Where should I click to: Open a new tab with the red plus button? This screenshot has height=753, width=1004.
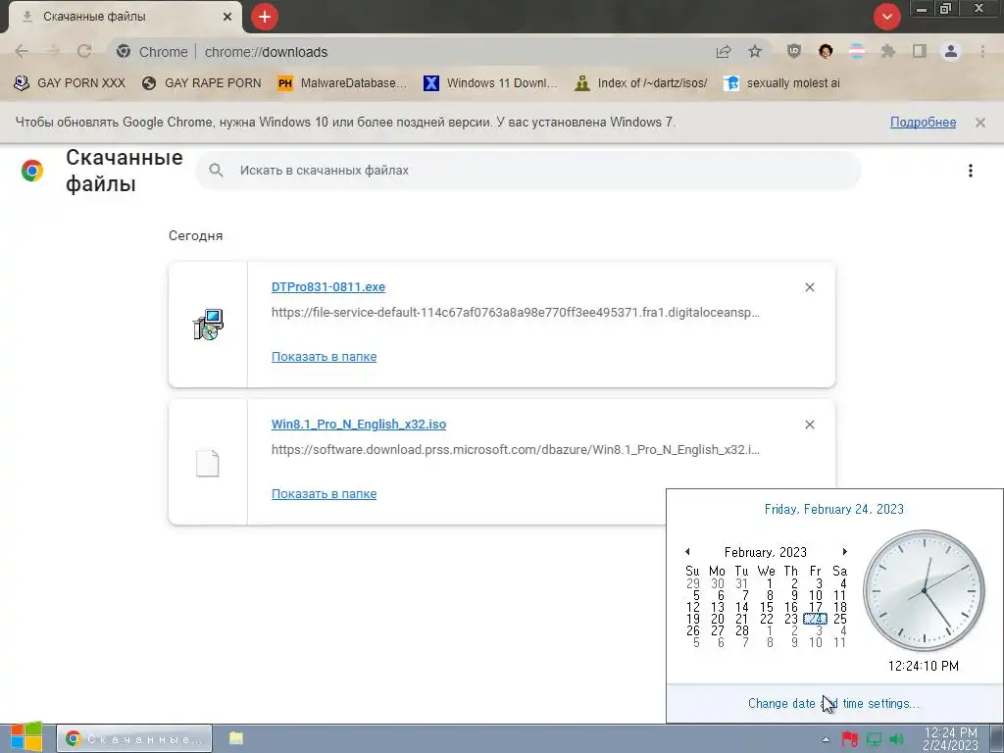[x=265, y=17]
